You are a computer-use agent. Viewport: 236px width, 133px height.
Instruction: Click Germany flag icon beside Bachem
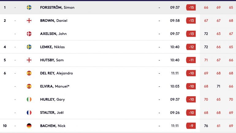pyautogui.click(x=29, y=126)
